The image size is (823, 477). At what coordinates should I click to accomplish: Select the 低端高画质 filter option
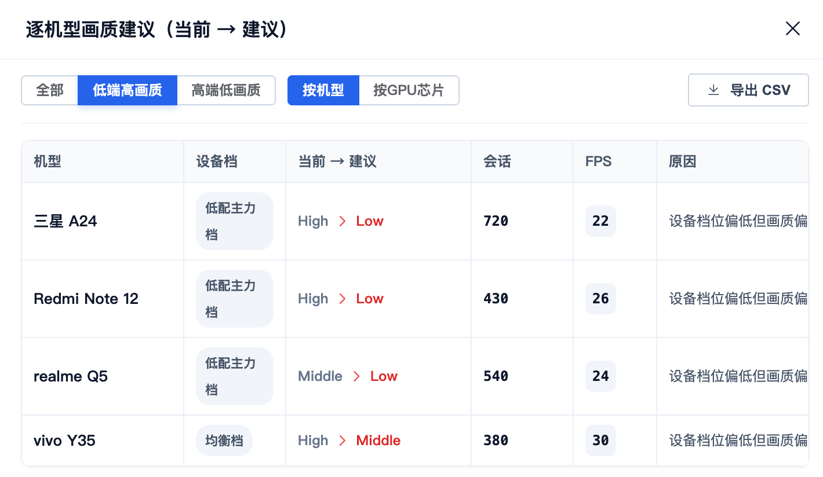pos(128,90)
